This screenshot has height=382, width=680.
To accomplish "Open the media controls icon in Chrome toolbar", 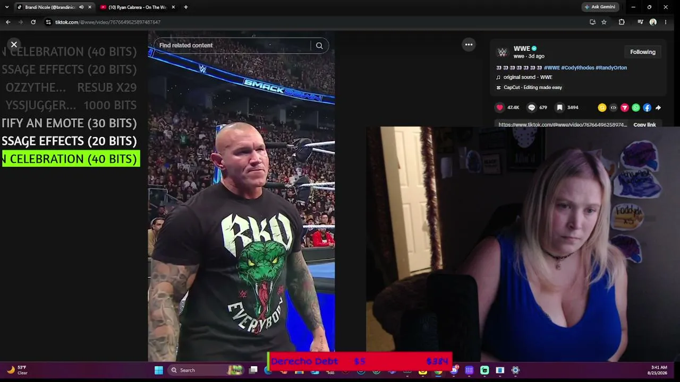I will coord(640,22).
